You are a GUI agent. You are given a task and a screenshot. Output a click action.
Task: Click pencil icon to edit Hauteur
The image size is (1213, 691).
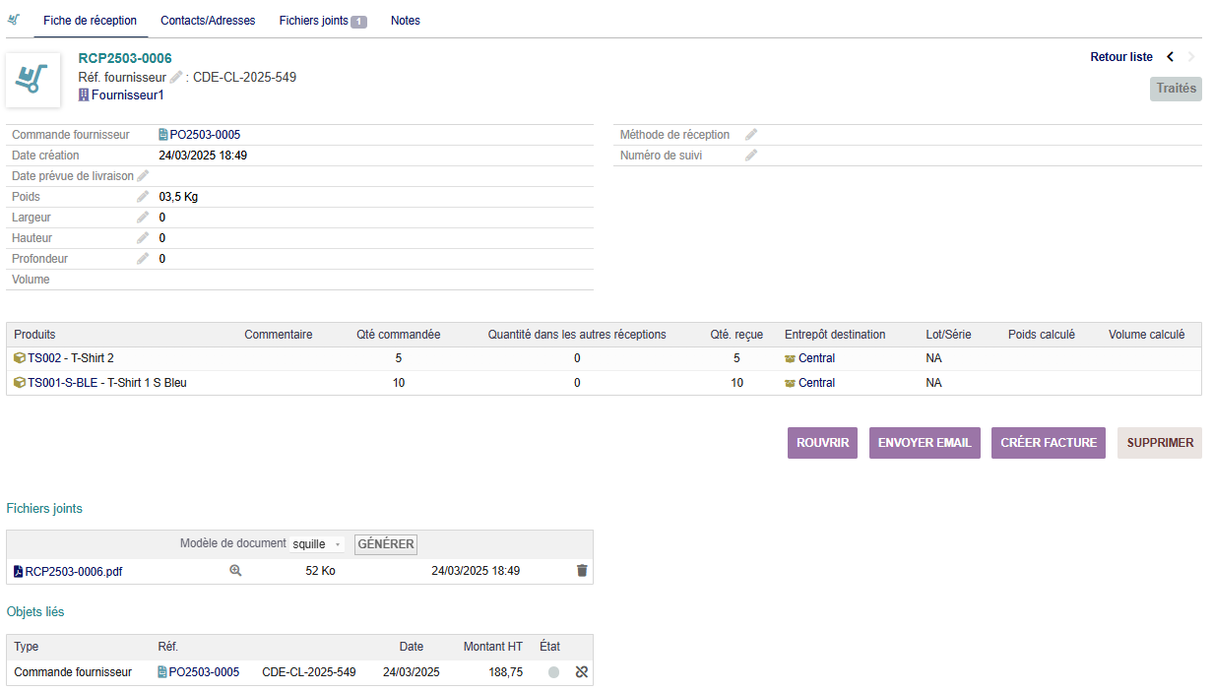point(143,238)
